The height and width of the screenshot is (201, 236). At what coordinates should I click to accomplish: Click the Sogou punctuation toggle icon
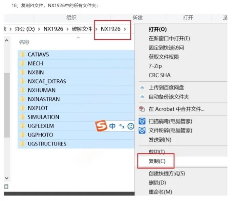tap(122, 126)
